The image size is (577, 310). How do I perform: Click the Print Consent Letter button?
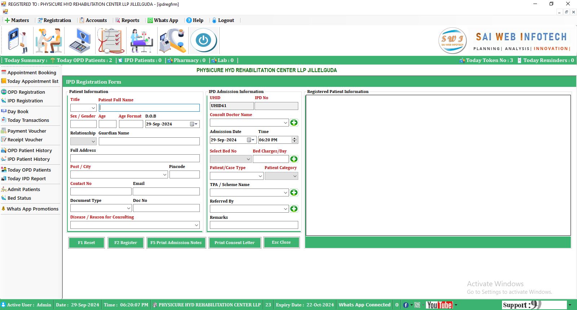pos(234,243)
